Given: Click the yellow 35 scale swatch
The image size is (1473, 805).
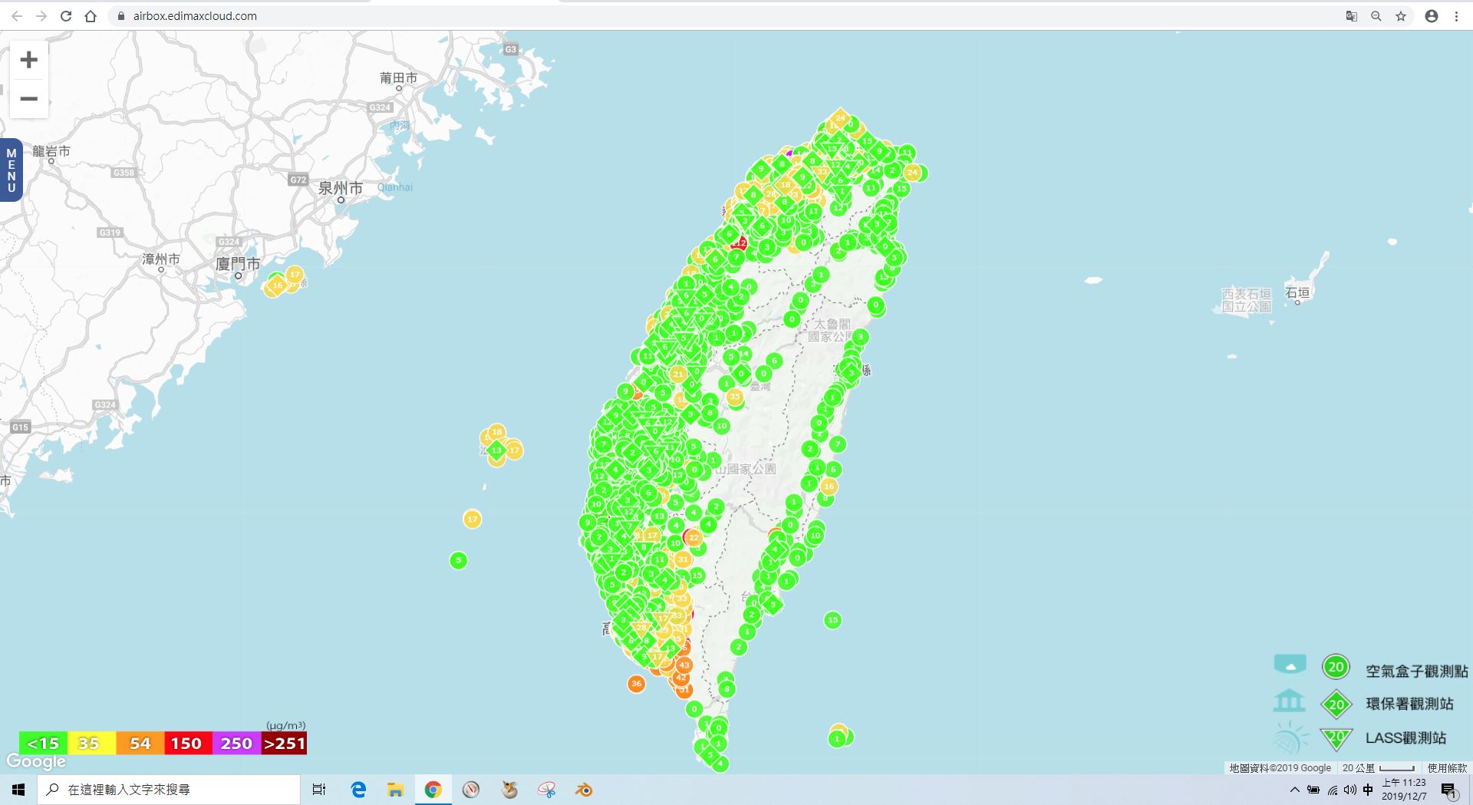Looking at the screenshot, I should click(x=91, y=744).
